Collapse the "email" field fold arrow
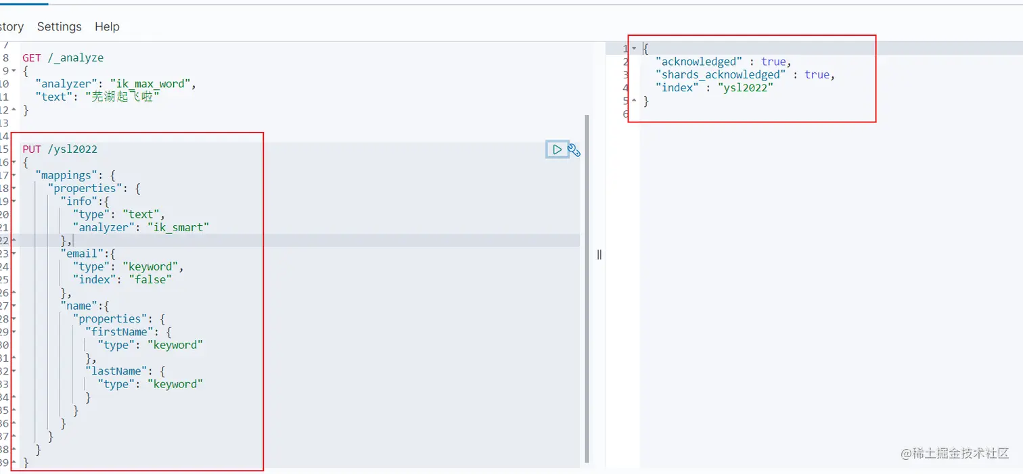The width and height of the screenshot is (1023, 474). point(14,254)
